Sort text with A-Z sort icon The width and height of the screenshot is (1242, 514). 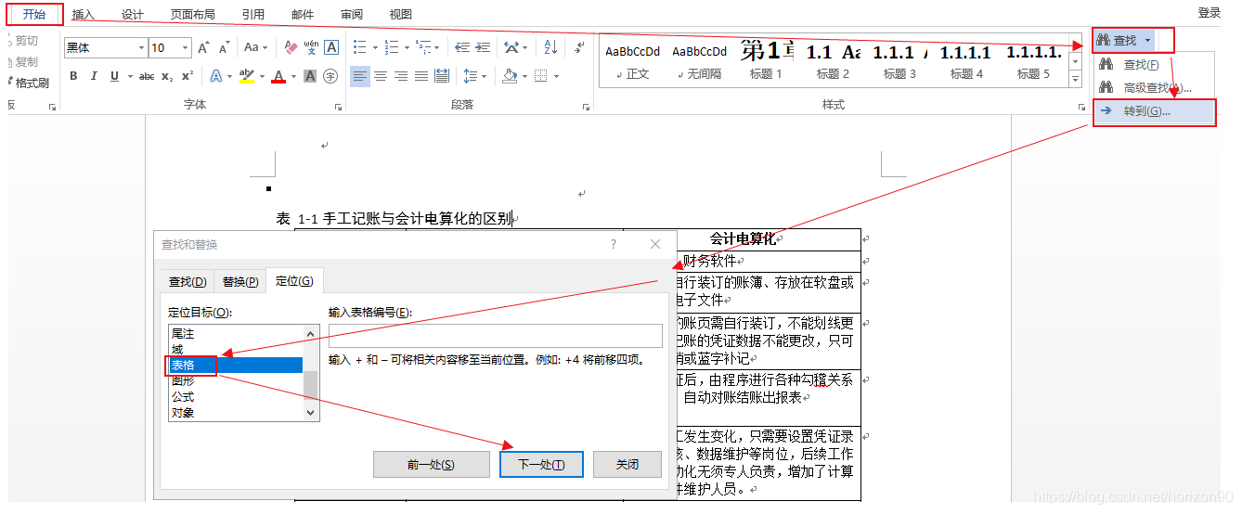point(550,47)
